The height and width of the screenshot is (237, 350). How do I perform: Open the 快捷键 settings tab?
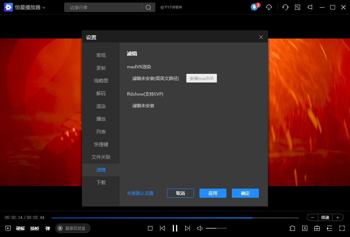pos(101,144)
